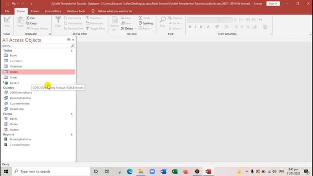The width and height of the screenshot is (313, 176).
Task: Click Tell me what you want to do
Action: coord(114,11)
